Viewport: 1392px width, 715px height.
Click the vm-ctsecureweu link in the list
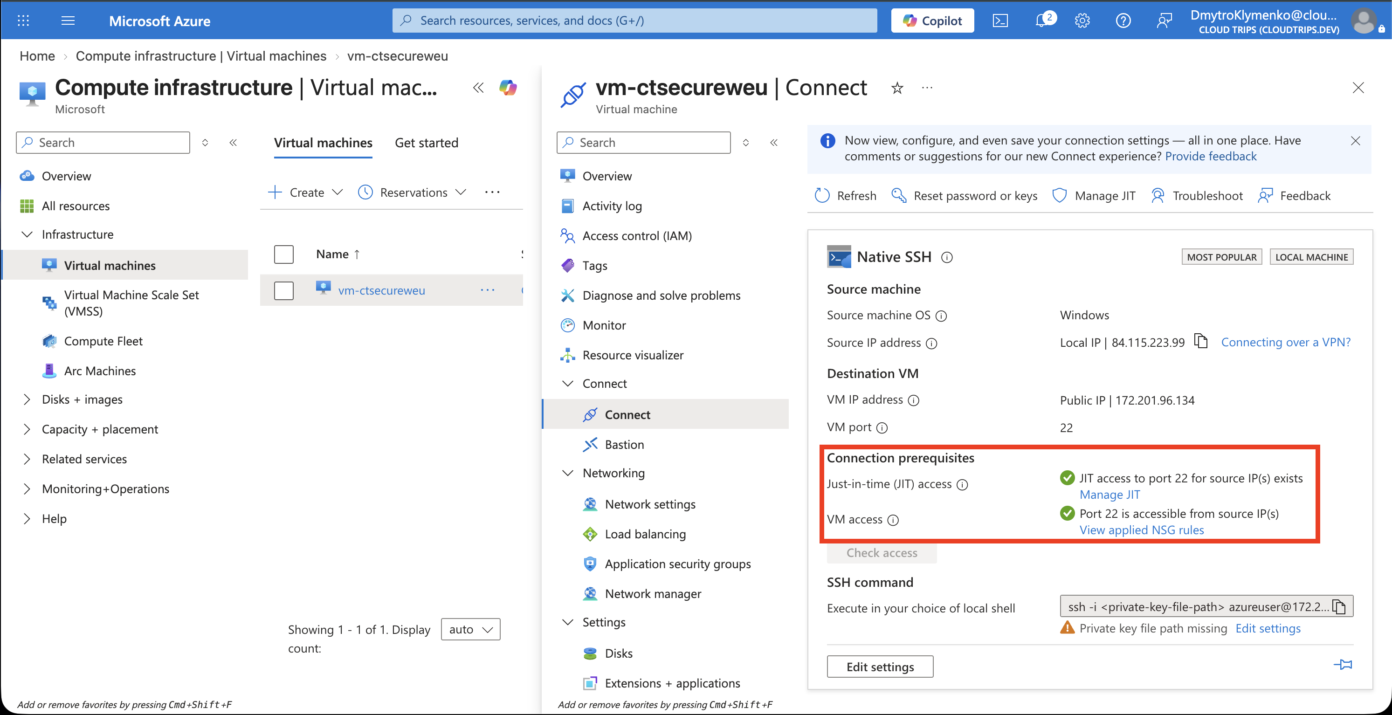(381, 290)
